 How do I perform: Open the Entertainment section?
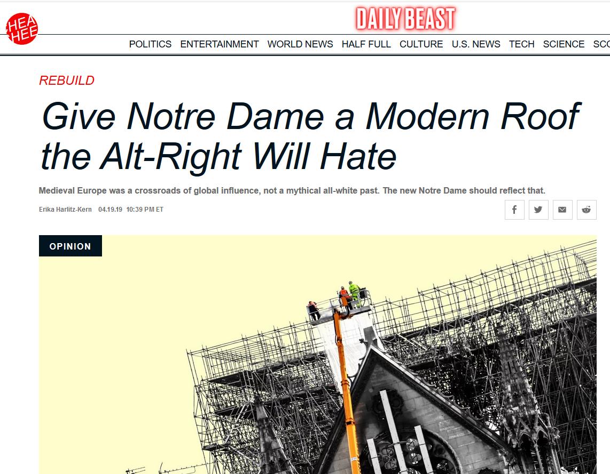click(x=220, y=44)
